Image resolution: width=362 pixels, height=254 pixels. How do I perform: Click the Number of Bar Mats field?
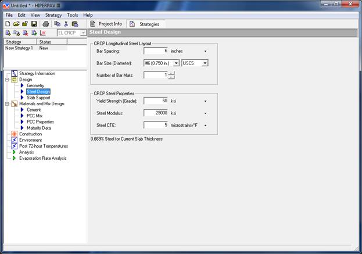[156, 75]
